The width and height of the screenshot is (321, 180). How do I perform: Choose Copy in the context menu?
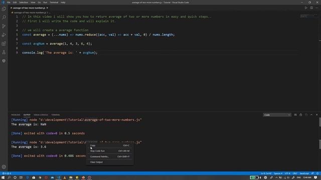[x=110, y=145]
